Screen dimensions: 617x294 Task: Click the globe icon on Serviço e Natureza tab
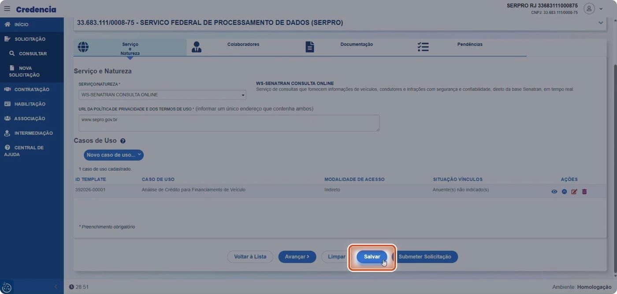point(83,47)
